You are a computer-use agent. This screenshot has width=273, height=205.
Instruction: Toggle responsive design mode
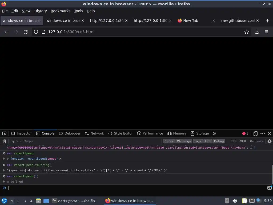[x=255, y=133]
